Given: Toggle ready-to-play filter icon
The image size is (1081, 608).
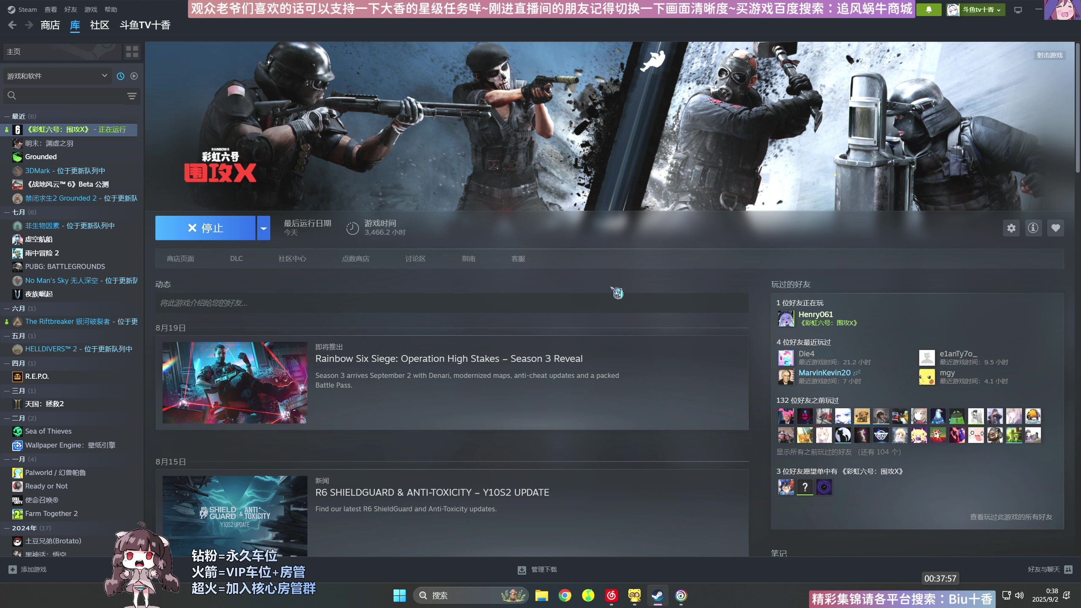Looking at the screenshot, I should tap(134, 76).
